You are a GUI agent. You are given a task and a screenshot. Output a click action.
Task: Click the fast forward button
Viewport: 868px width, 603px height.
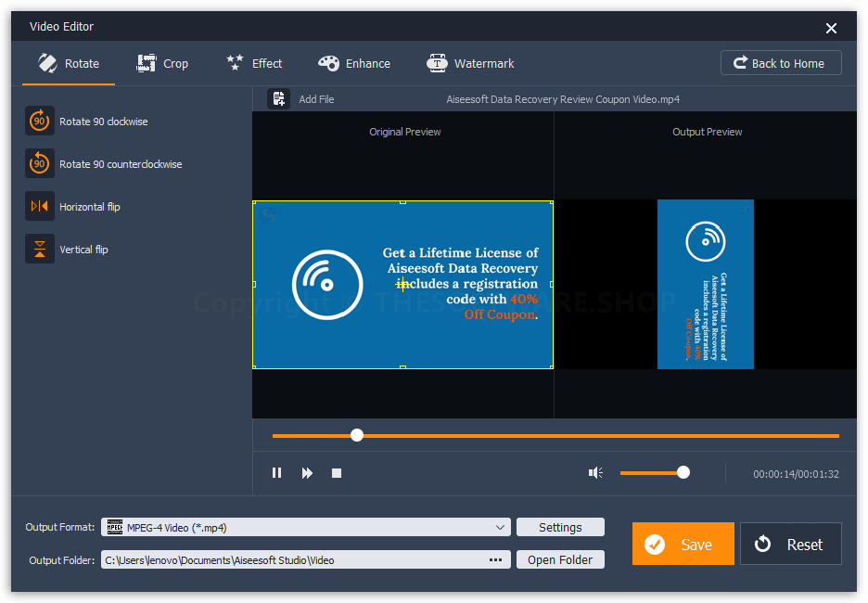point(307,473)
